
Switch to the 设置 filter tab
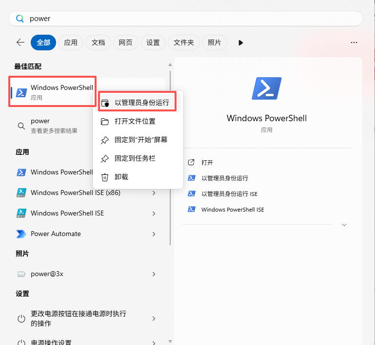[x=153, y=43]
